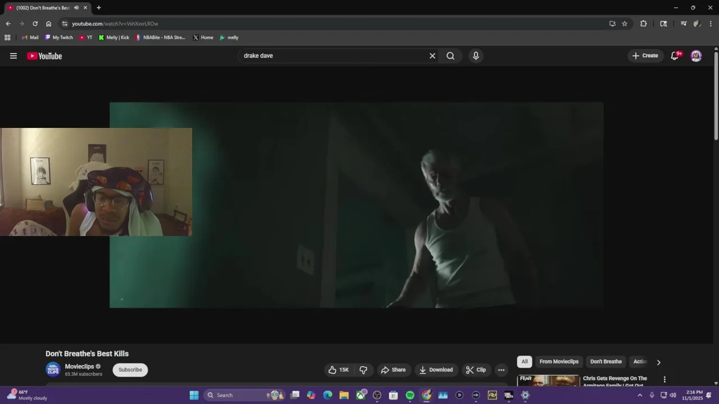
Task: Open the My Twitch bookmark
Action: pyautogui.click(x=58, y=38)
